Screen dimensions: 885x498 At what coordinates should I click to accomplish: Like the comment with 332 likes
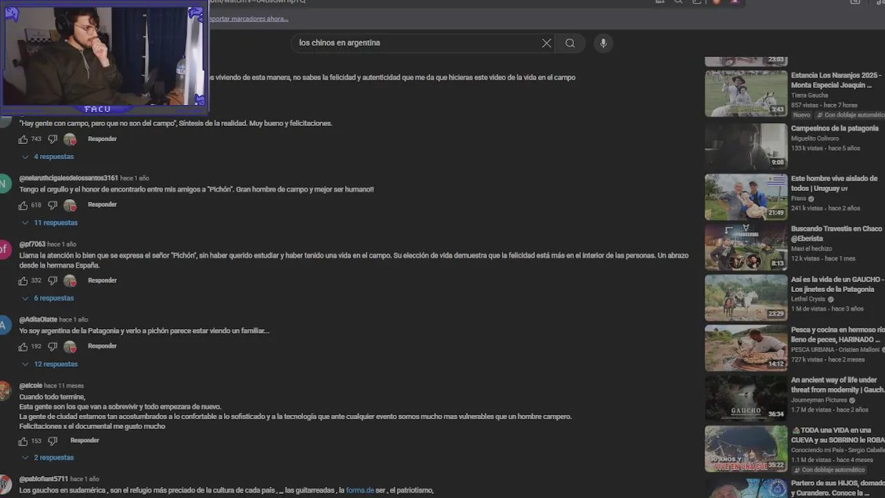click(x=23, y=281)
